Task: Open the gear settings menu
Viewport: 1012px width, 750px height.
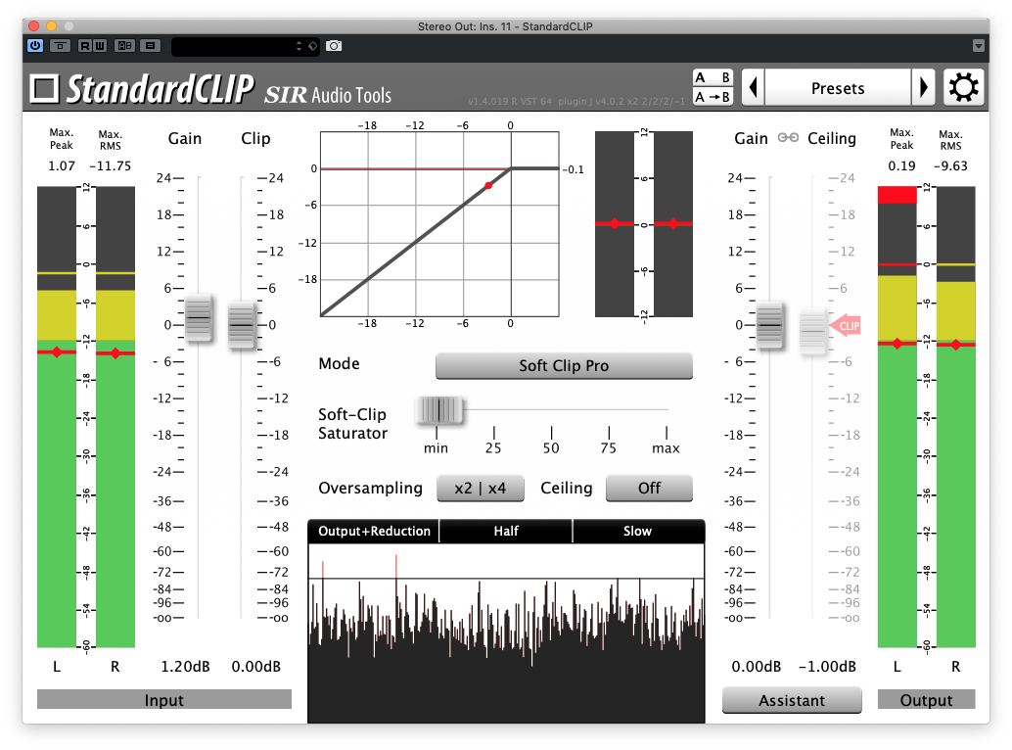Action: (964, 87)
